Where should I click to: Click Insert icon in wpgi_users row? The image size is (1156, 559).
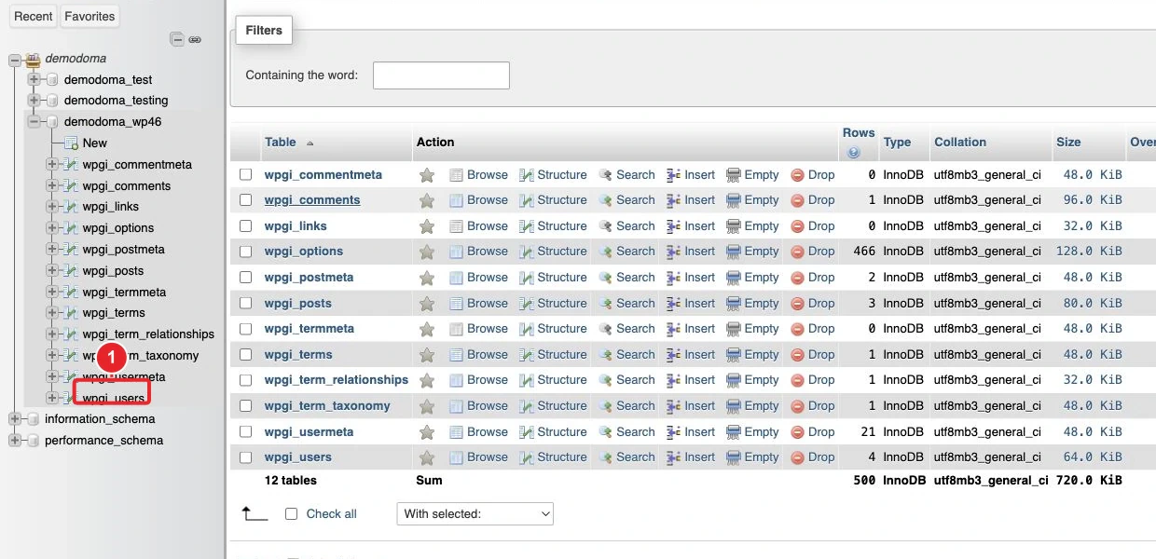point(674,457)
